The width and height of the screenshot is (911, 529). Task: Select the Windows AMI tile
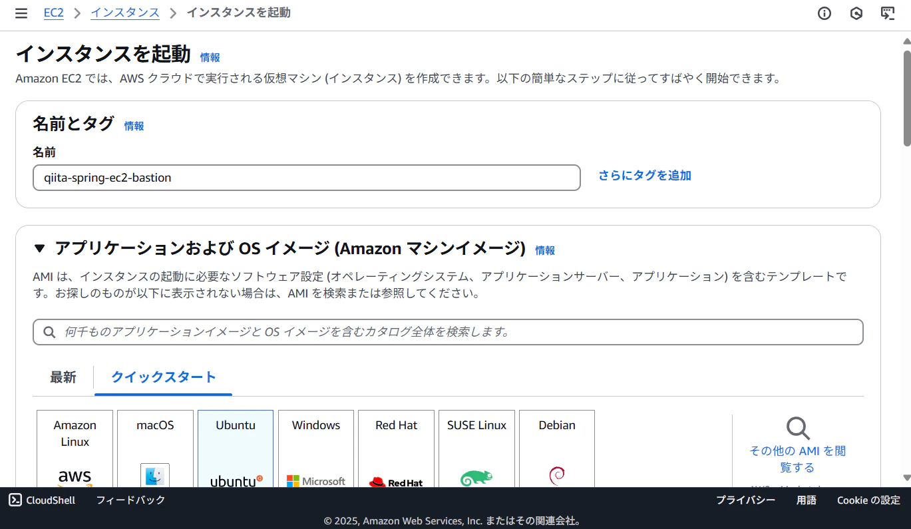[316, 448]
